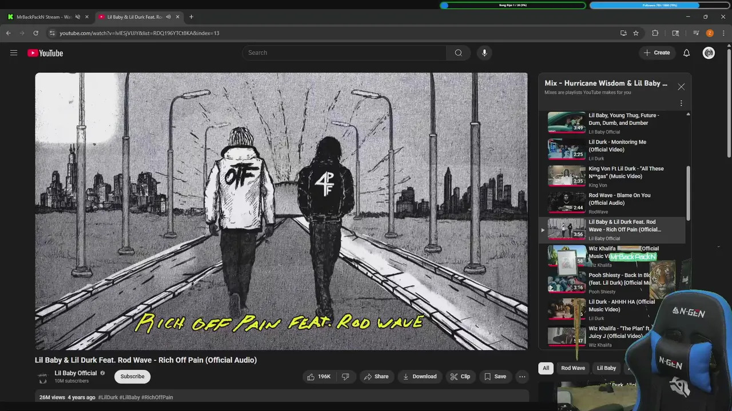Reload the page with the refresh icon
The height and width of the screenshot is (411, 732).
35,33
